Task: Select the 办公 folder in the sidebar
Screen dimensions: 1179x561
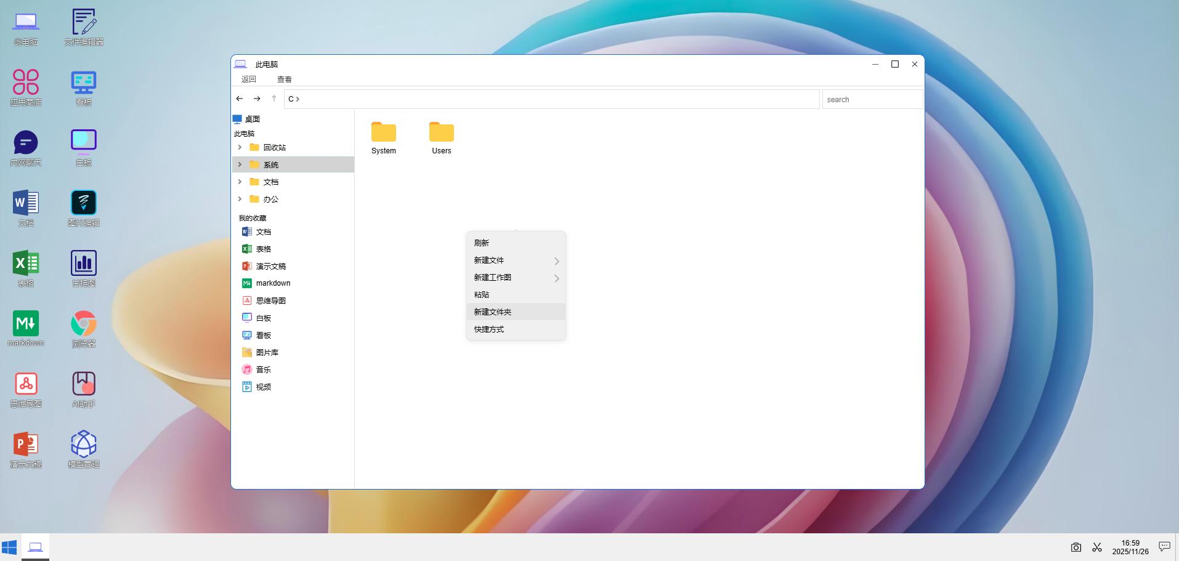Action: pos(293,199)
